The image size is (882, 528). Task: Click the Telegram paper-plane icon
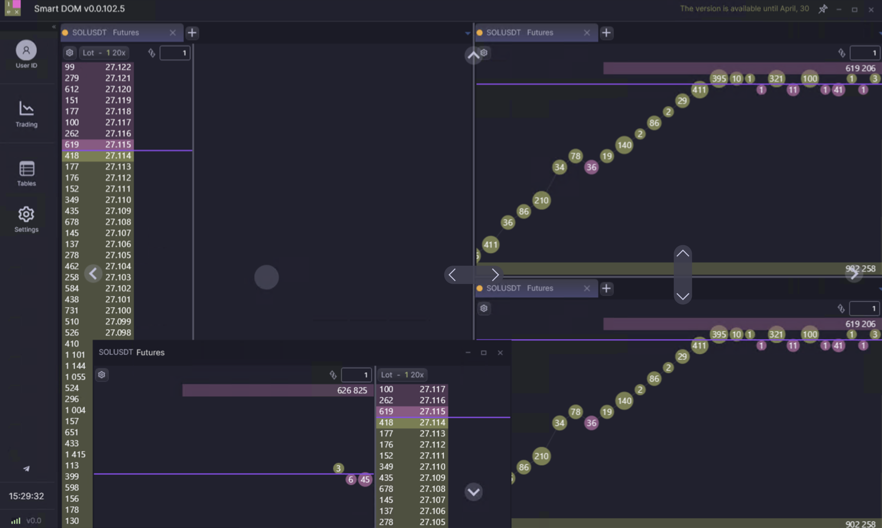point(26,468)
